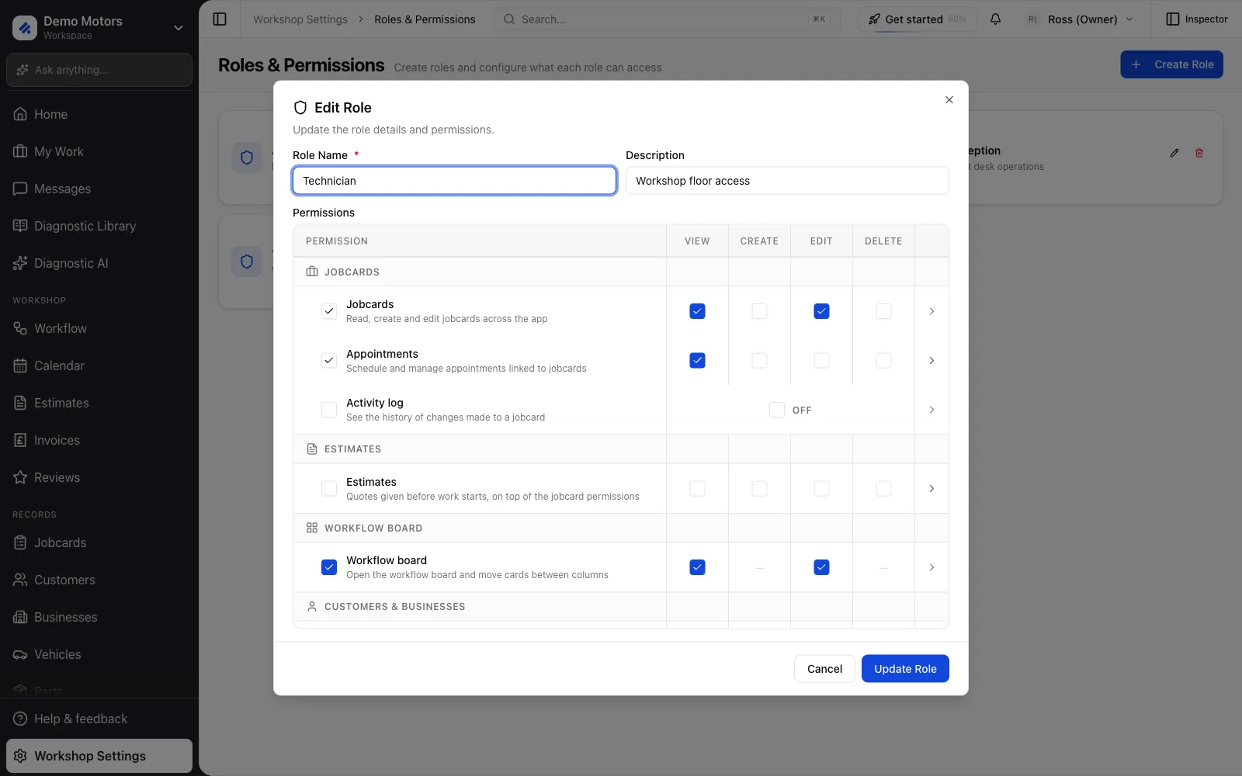Uncheck Jobcards View permission
Viewport: 1242px width, 776px height.
pos(697,311)
